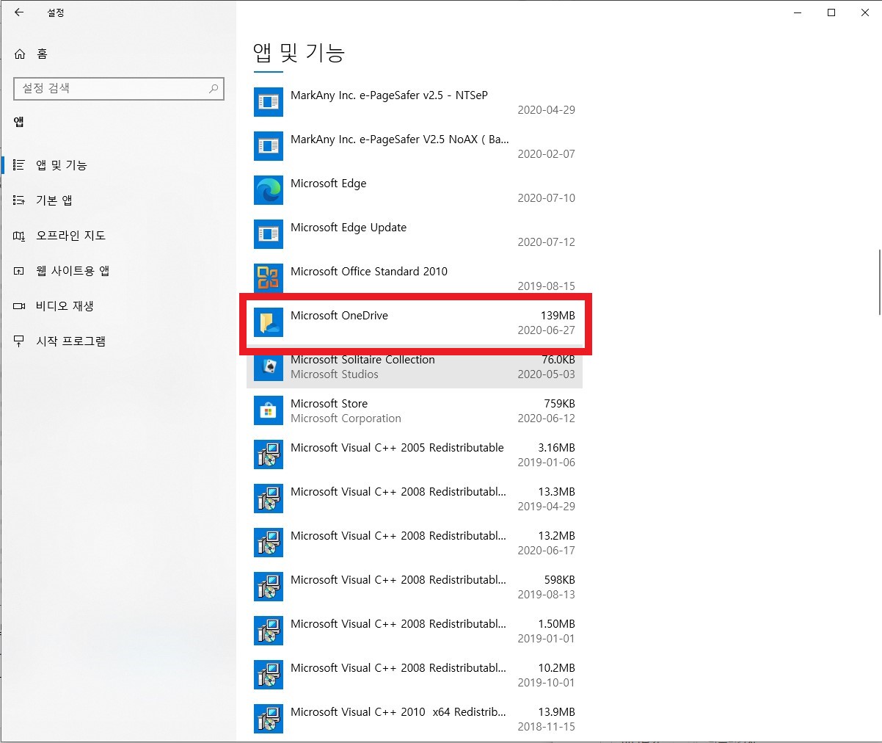Click the 10.2MB Visual C++ 2008 icon
The width and height of the screenshot is (882, 743).
click(269, 675)
